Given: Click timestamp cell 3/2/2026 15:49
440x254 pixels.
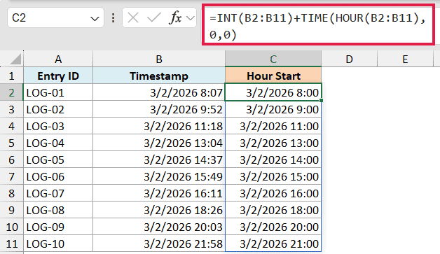Looking at the screenshot, I should click(159, 176).
